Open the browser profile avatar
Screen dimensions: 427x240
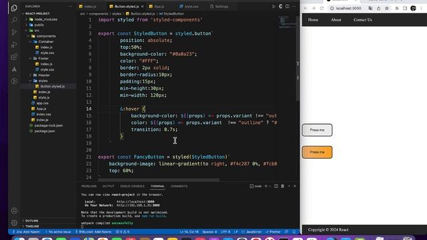(x=413, y=9)
